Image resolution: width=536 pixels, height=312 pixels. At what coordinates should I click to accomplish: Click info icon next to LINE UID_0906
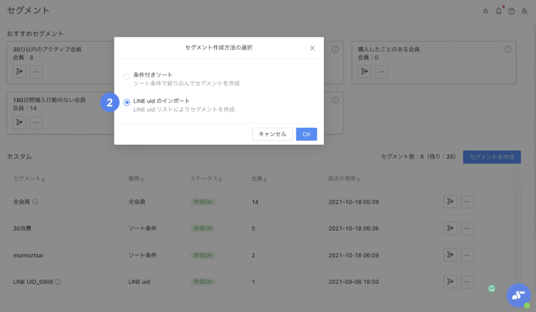coord(58,282)
